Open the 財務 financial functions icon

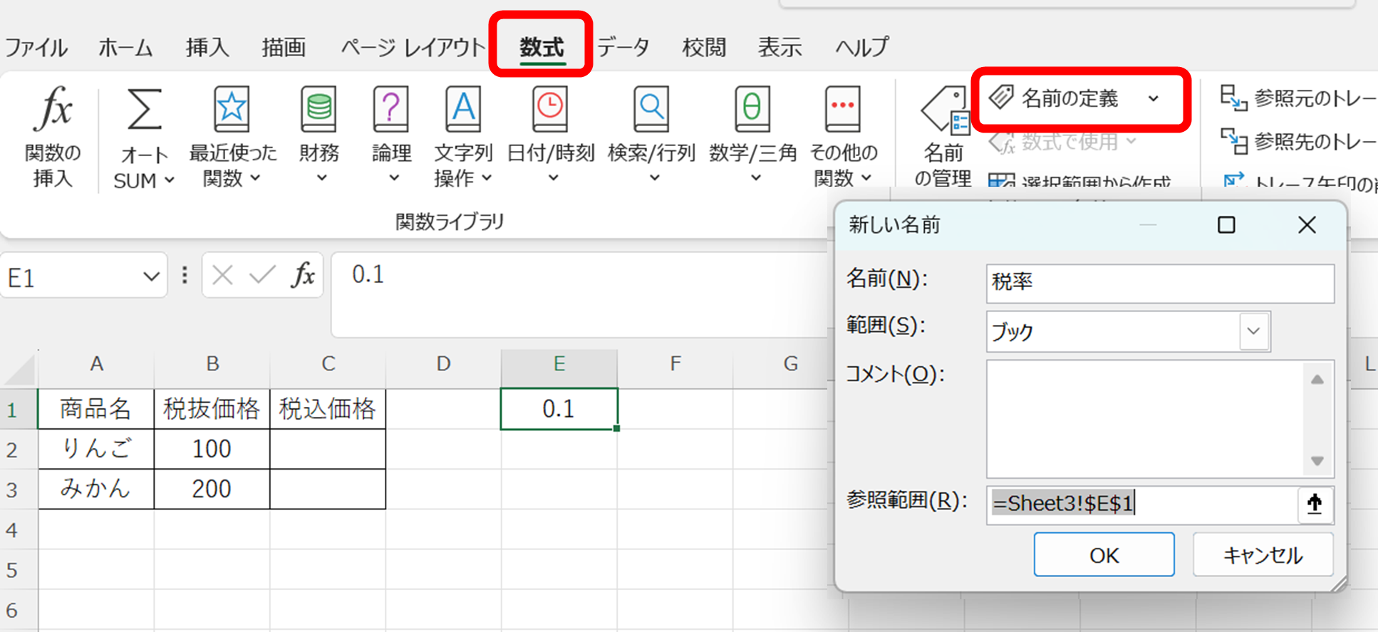tap(318, 110)
